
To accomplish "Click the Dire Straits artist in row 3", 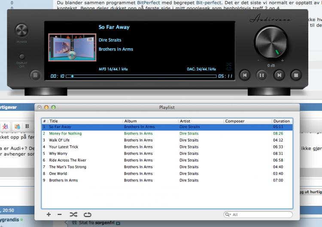I will coord(189,140).
